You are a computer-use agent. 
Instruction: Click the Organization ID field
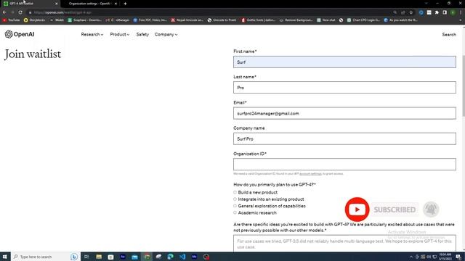coord(344,165)
